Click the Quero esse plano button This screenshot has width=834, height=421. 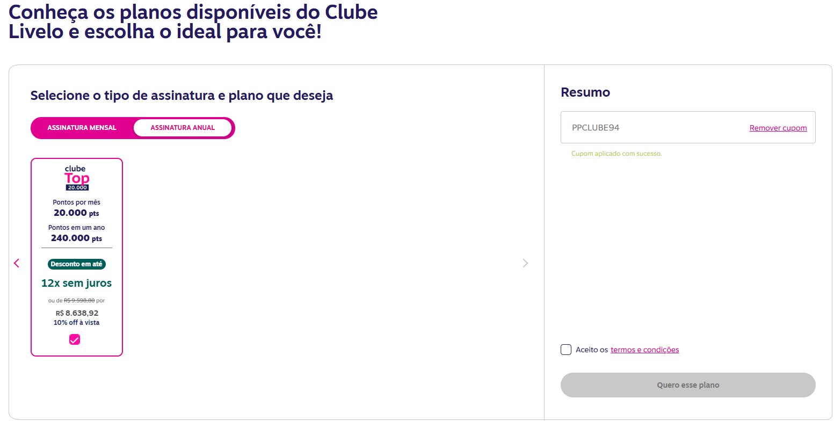tap(688, 385)
